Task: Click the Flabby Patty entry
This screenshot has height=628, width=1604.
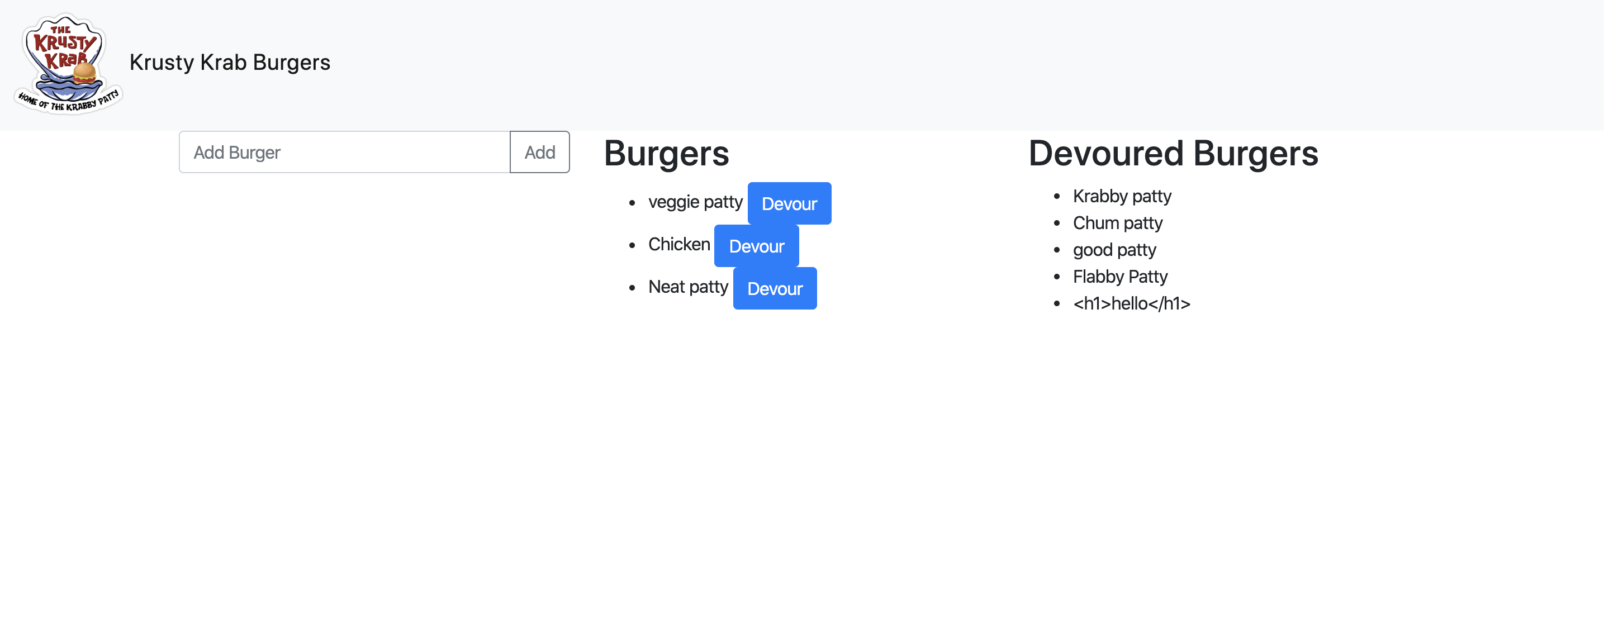Action: [x=1120, y=277]
